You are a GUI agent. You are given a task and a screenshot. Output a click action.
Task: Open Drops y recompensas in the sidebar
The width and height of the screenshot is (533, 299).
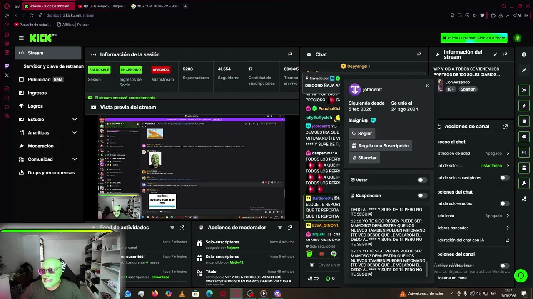48,172
